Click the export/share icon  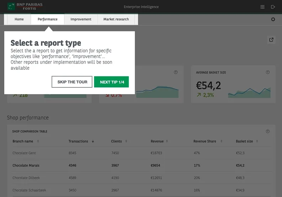271,40
